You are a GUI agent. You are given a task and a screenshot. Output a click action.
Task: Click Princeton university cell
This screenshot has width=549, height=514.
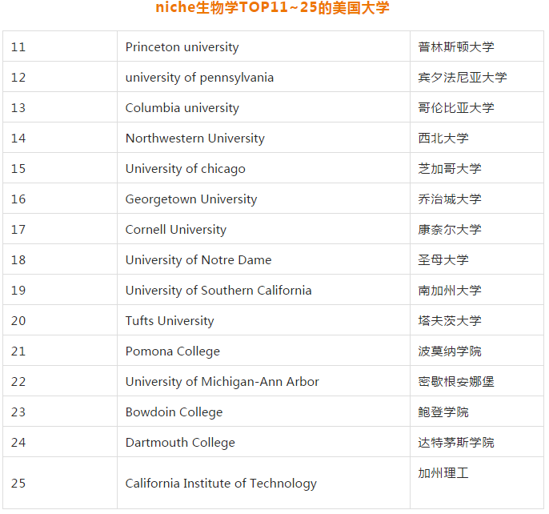(x=263, y=46)
